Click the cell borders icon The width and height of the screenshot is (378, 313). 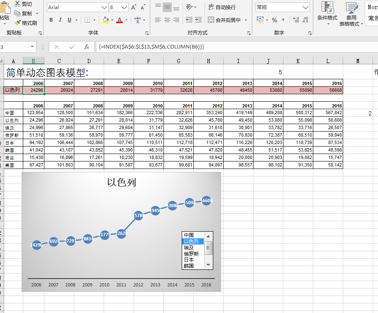click(x=87, y=20)
